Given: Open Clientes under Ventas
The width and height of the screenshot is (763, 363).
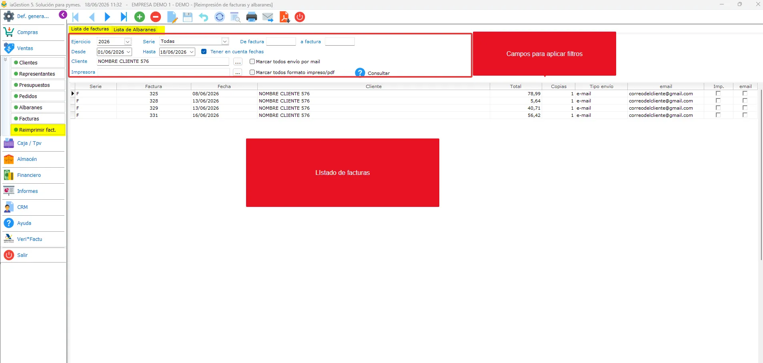Looking at the screenshot, I should (x=38, y=62).
